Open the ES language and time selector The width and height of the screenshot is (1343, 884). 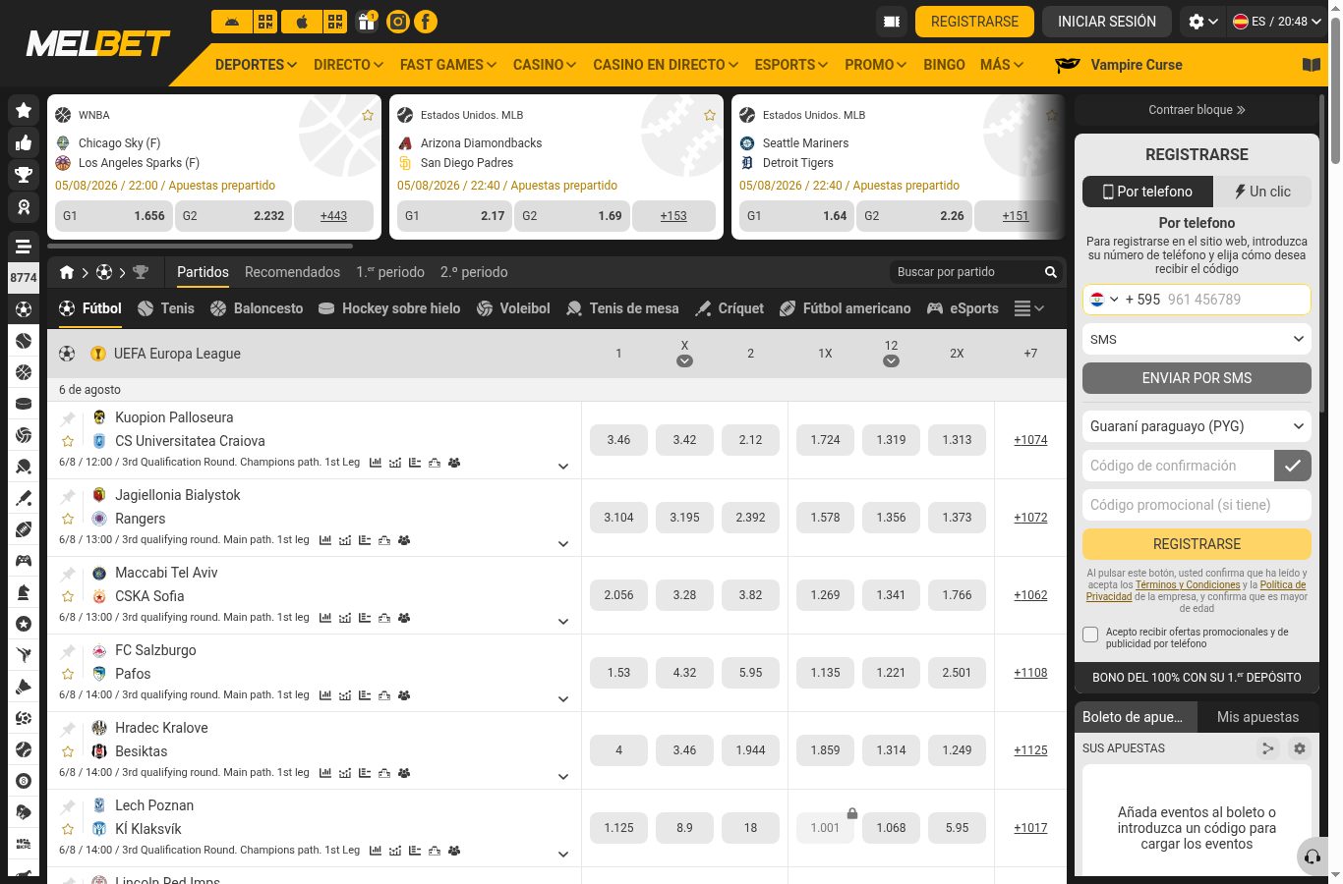(x=1277, y=22)
